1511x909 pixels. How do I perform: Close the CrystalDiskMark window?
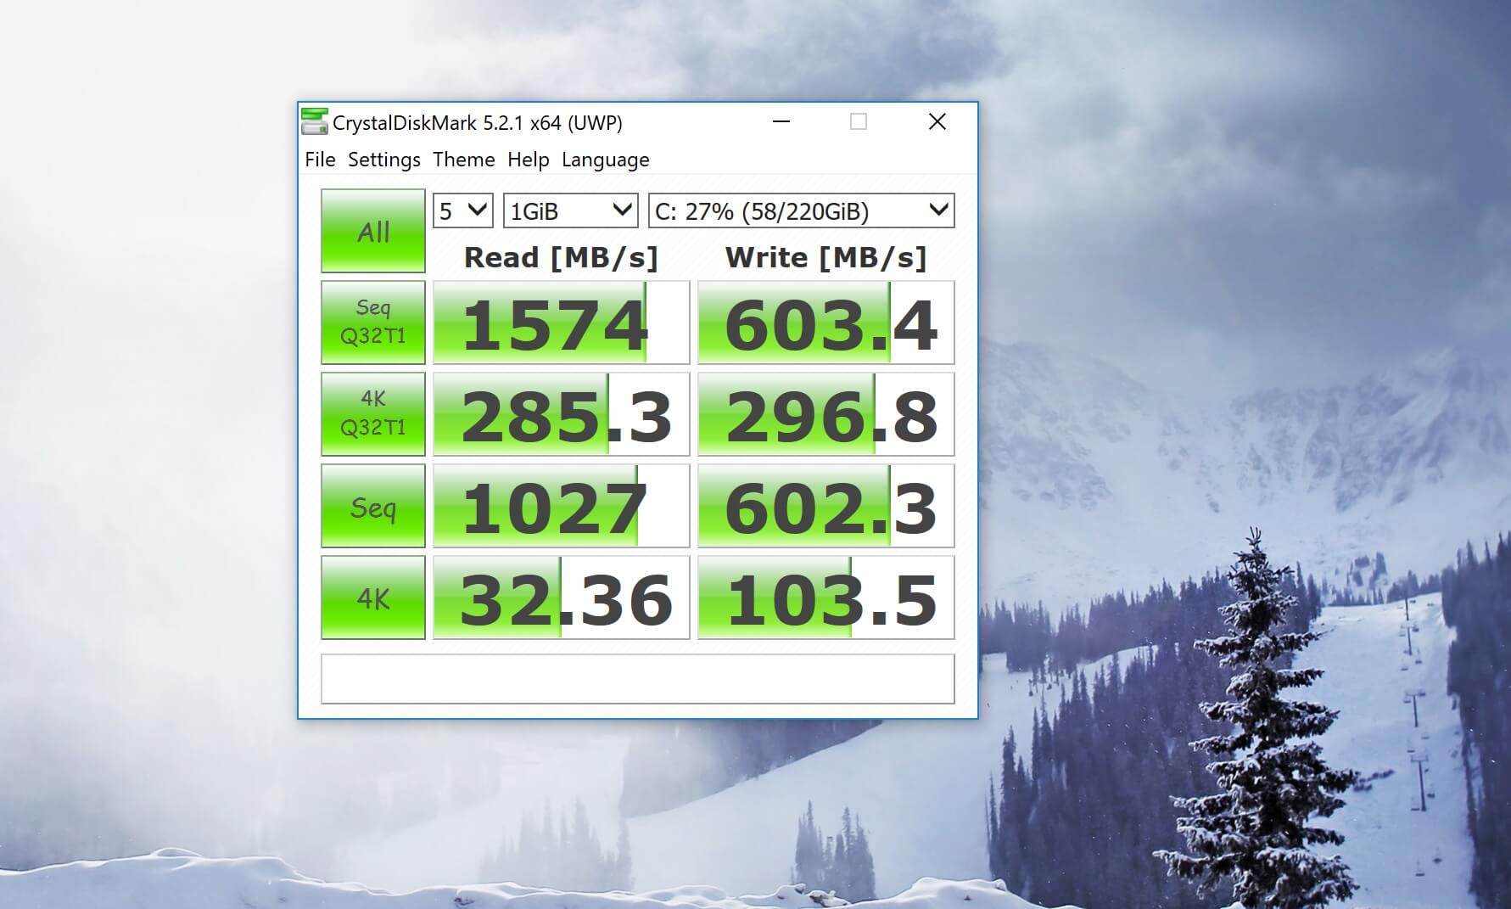pyautogui.click(x=937, y=122)
